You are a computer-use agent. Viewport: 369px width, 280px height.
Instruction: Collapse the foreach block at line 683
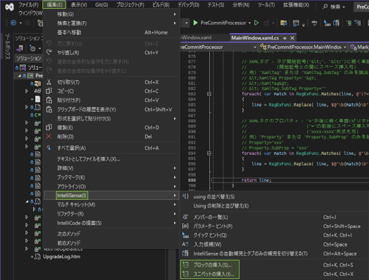[209, 94]
